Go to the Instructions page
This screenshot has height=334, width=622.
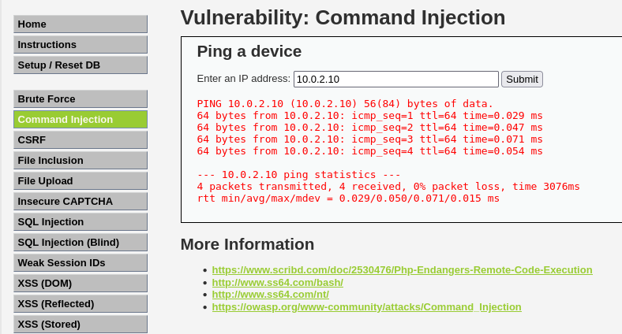pos(80,45)
